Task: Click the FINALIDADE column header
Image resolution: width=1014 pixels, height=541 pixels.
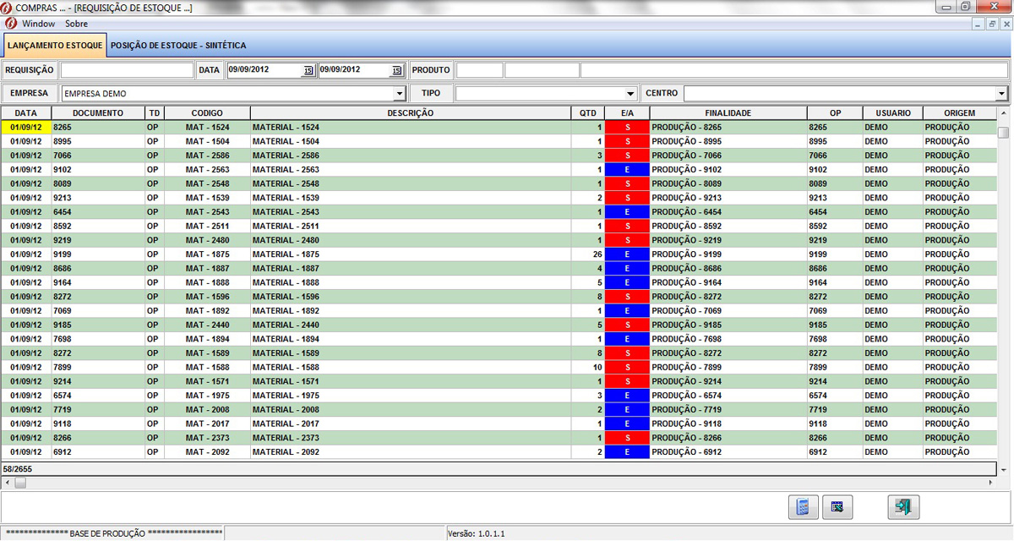Action: pyautogui.click(x=728, y=112)
